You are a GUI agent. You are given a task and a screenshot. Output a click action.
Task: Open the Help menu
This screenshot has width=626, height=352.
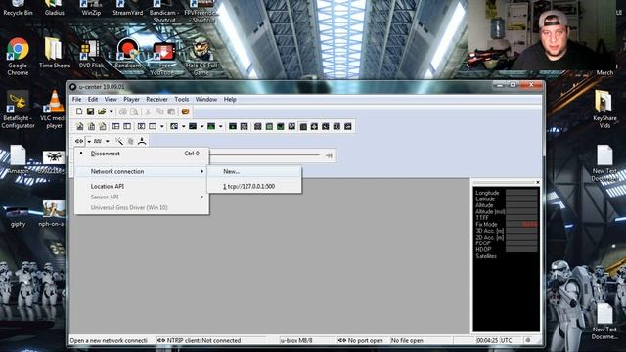[x=230, y=100]
